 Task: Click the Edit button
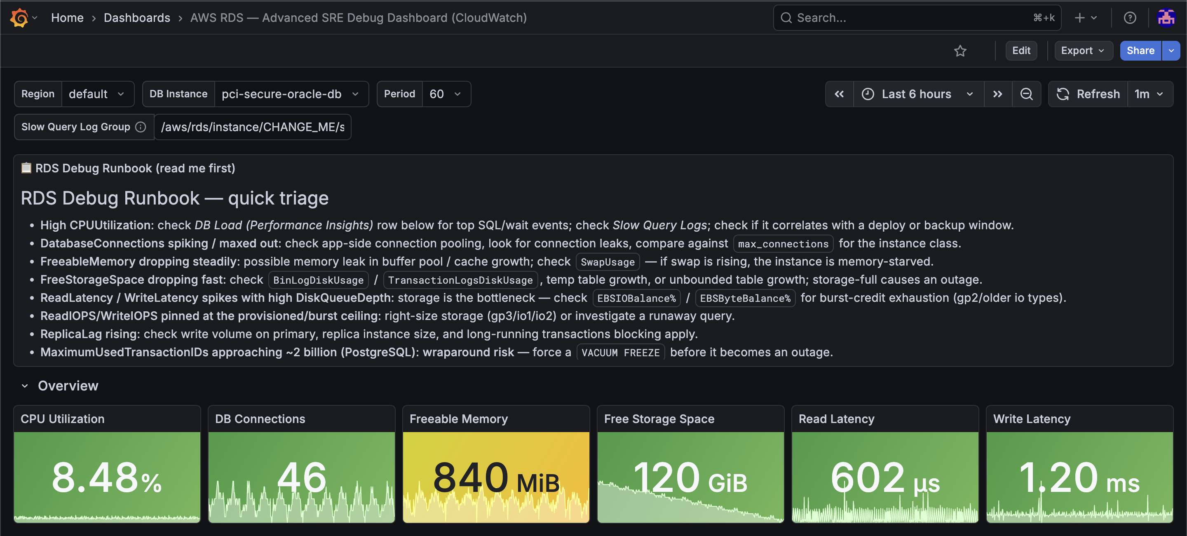(x=1021, y=51)
